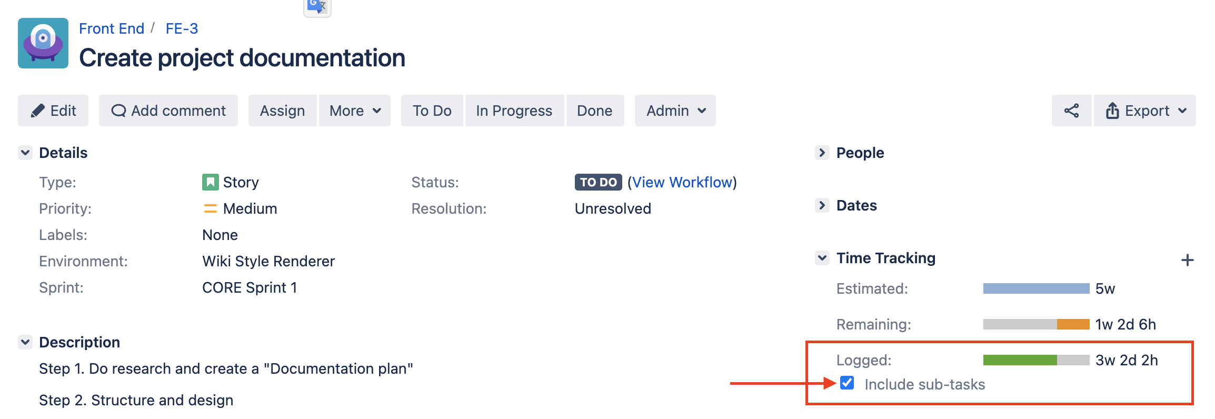1215x419 pixels.
Task: Collapse the Details section
Action: (x=25, y=153)
